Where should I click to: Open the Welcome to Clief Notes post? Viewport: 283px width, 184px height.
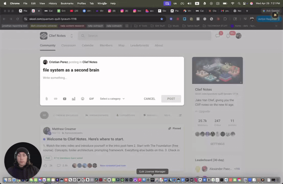[85, 139]
